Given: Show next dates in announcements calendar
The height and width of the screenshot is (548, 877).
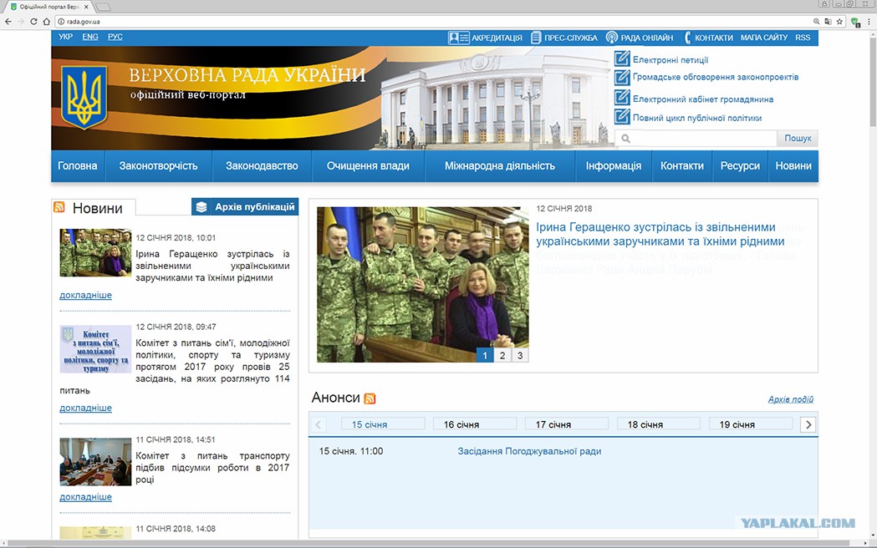Looking at the screenshot, I should point(808,424).
